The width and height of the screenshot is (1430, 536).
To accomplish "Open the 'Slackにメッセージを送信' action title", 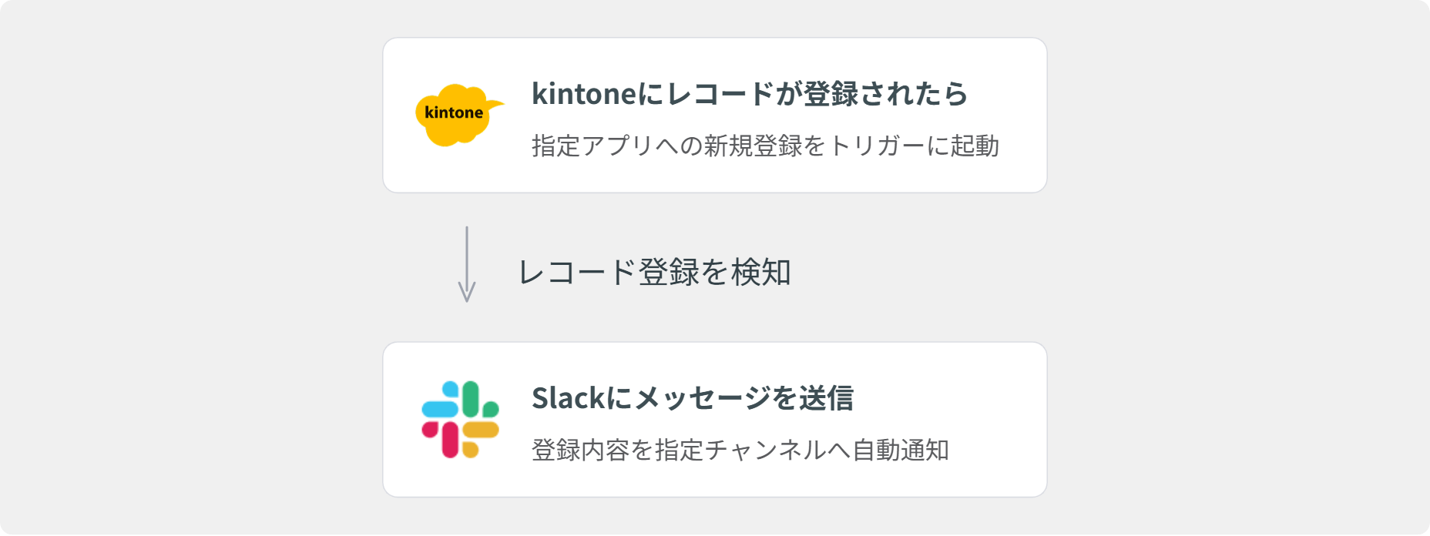I will click(x=692, y=398).
